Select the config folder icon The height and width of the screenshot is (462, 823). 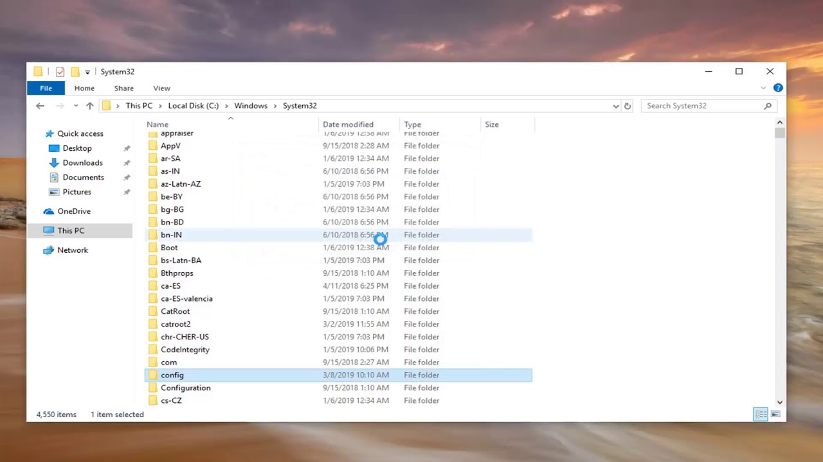pos(152,375)
